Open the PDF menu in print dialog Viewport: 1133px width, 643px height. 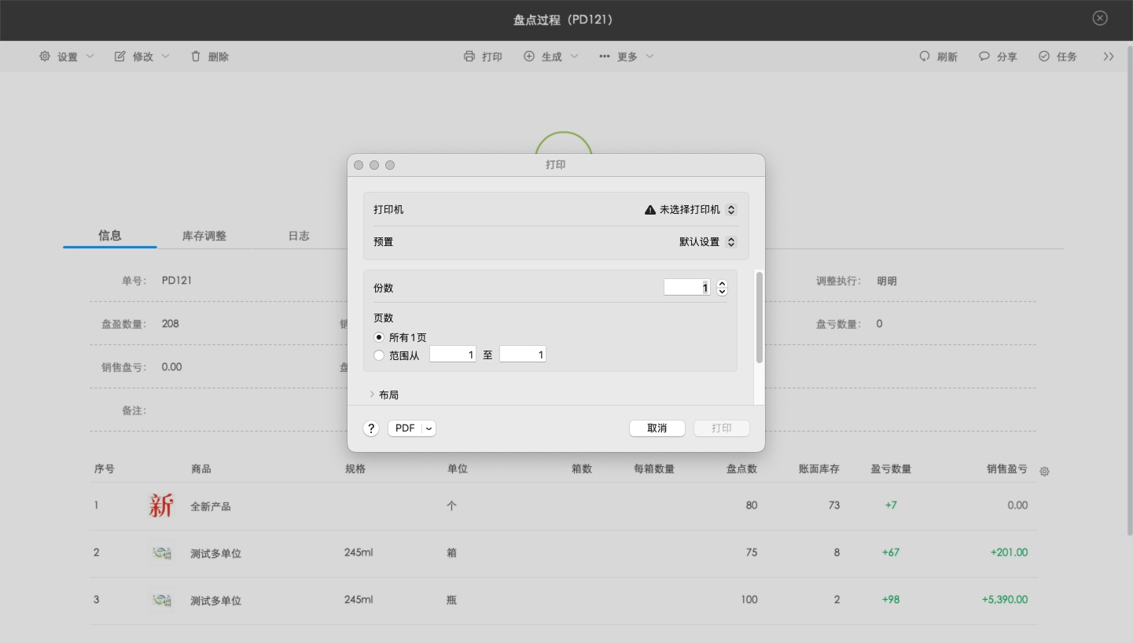click(411, 428)
